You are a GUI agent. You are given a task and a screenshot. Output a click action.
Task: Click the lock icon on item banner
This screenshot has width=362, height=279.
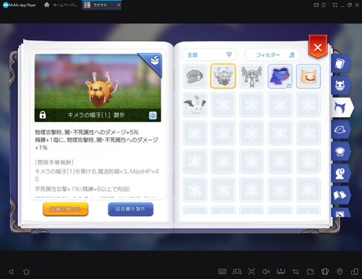point(43,115)
